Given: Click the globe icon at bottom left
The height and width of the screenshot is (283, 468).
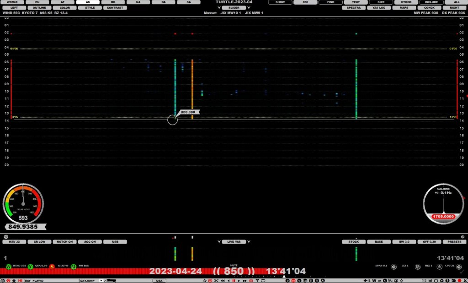Looking at the screenshot, I should click(x=3, y=280).
